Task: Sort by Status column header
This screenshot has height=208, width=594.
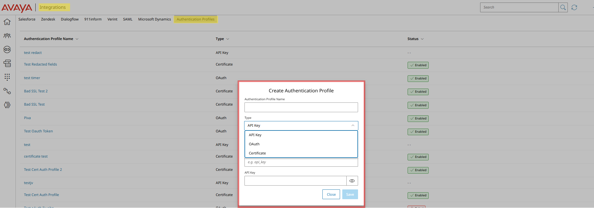Action: pyautogui.click(x=415, y=39)
